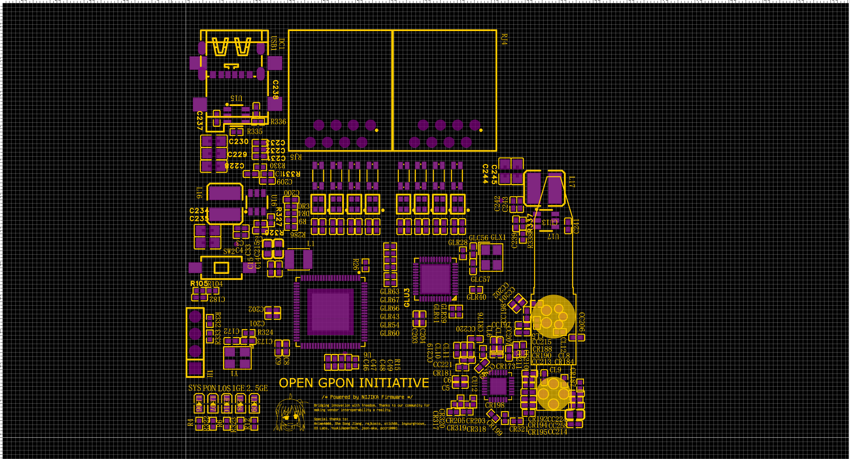Select the GLR66 resistor label
This screenshot has height=459, width=850.
389,308
